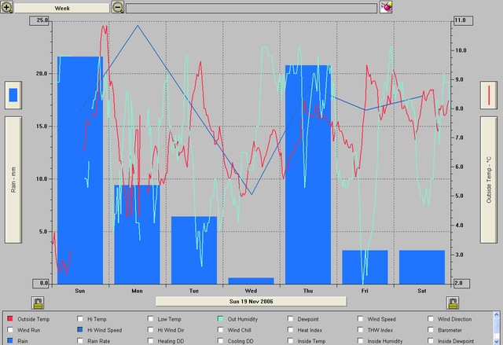This screenshot has width=503, height=345.
Task: Click the Sun 19 Nov 2006 date button
Action: click(x=251, y=301)
